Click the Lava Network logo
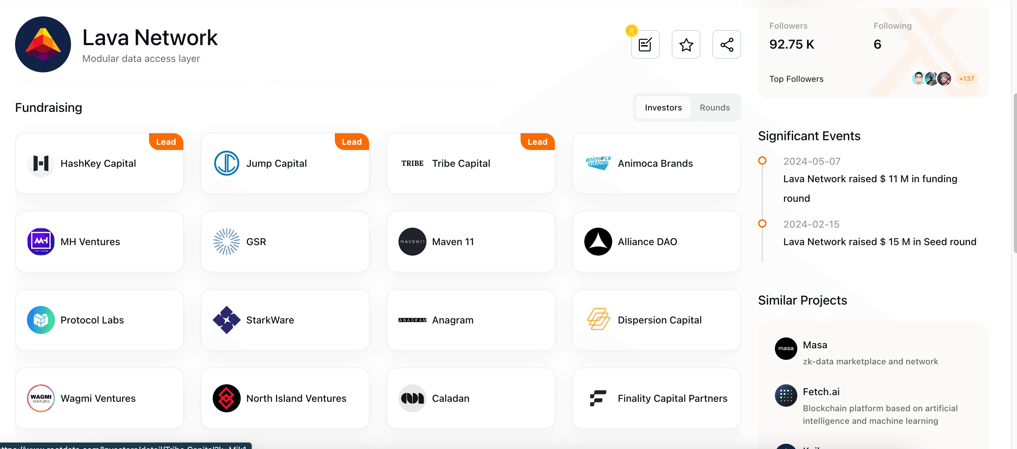 43,44
